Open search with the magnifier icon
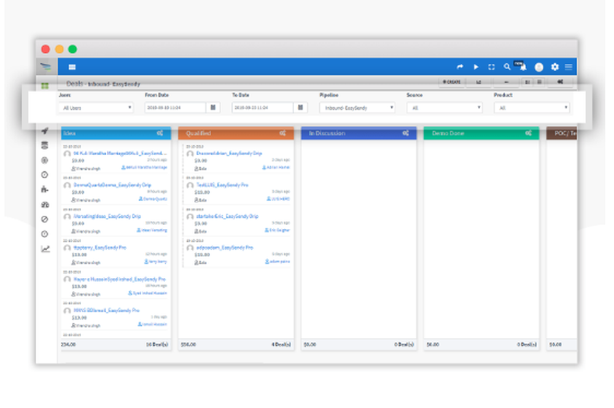The width and height of the screenshot is (614, 408). click(507, 67)
